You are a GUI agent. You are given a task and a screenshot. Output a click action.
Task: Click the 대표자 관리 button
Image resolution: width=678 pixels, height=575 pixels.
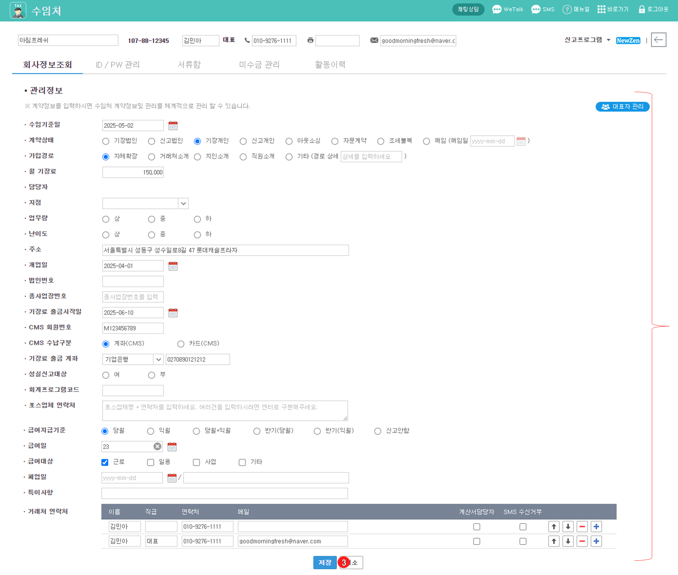tap(622, 107)
